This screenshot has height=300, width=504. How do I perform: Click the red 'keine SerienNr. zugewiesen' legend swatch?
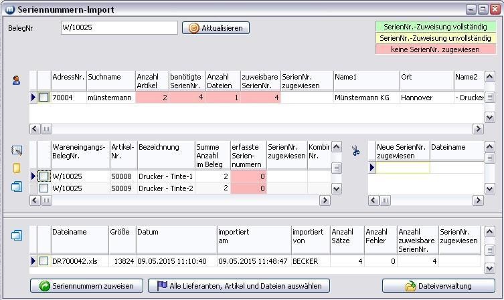[x=436, y=49]
